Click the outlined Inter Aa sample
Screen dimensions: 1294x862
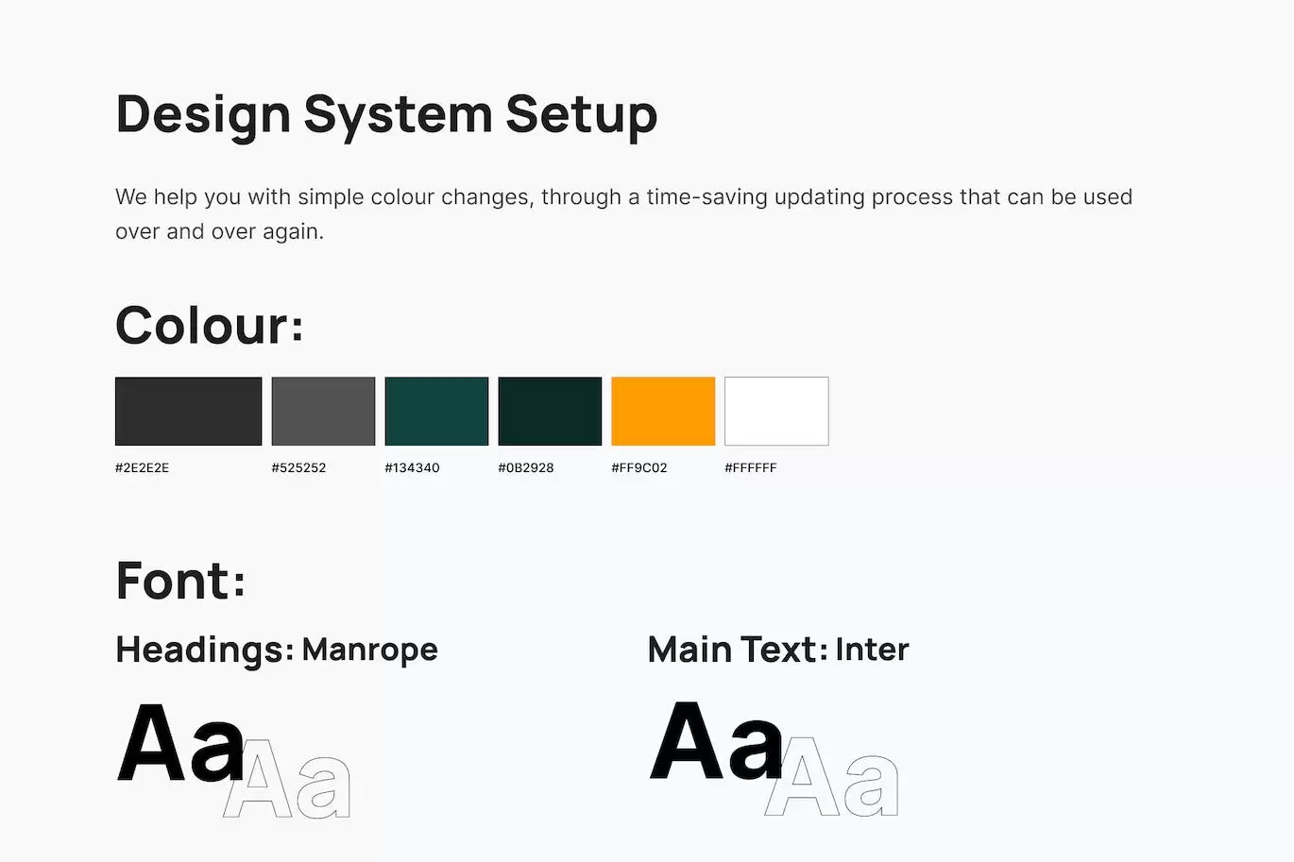[x=831, y=778]
